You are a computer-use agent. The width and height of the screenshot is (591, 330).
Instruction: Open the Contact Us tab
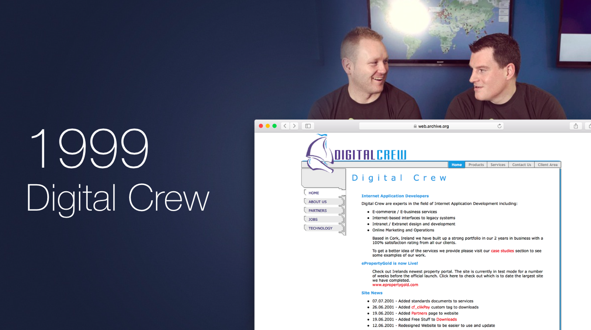click(522, 165)
